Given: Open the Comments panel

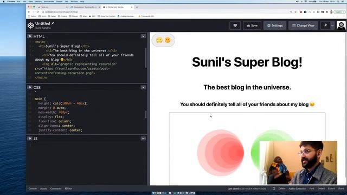Looking at the screenshot, I should tap(56, 188).
